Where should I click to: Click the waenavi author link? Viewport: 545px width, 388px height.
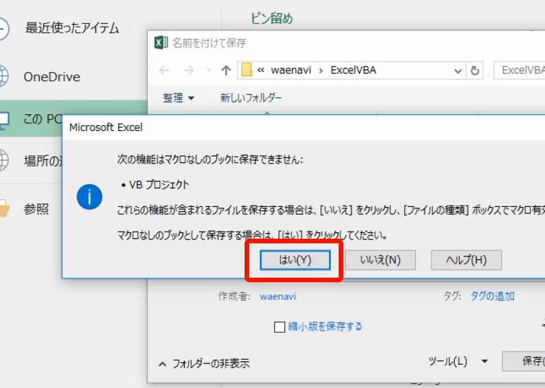click(x=278, y=297)
